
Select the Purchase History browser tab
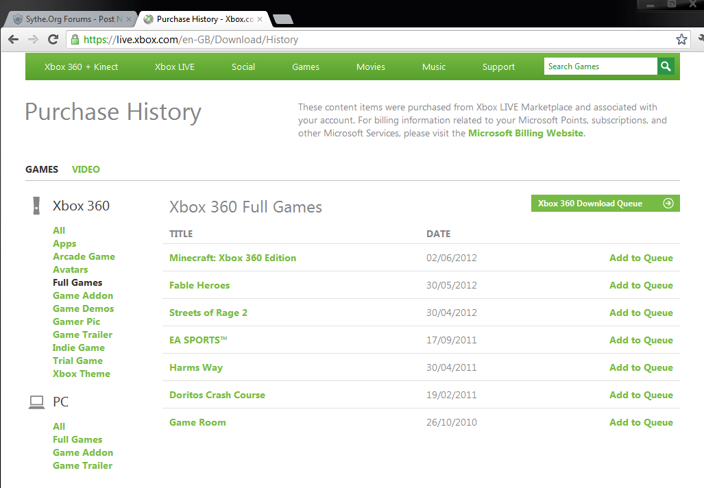pyautogui.click(x=204, y=19)
